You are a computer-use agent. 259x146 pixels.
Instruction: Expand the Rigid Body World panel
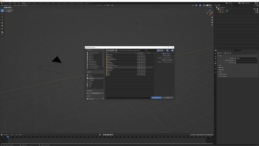(223, 74)
